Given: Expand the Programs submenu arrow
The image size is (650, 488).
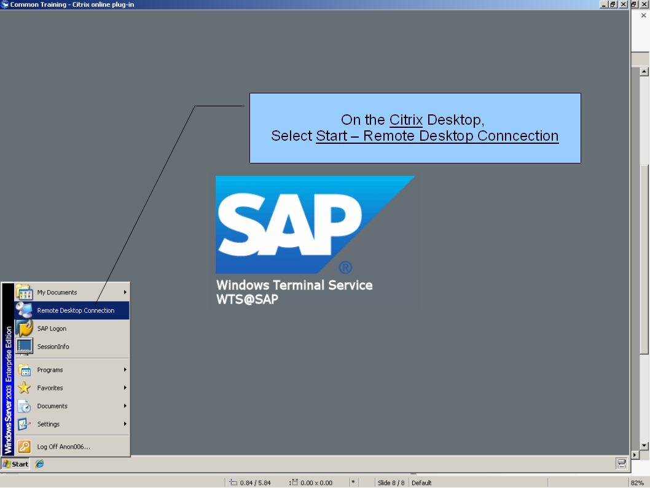Looking at the screenshot, I should [125, 369].
